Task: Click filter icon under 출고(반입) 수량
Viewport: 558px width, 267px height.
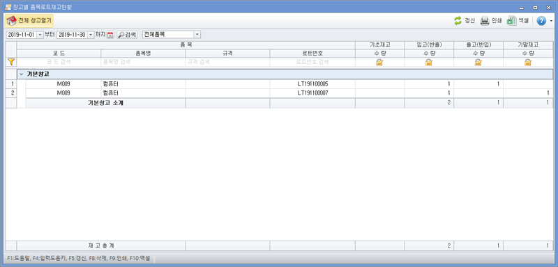Action: click(478, 63)
